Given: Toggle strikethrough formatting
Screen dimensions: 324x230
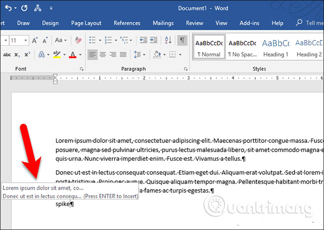Looking at the screenshot, I should coord(6,54).
